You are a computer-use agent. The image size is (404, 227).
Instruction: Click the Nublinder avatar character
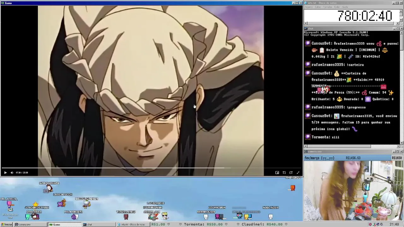point(270,216)
